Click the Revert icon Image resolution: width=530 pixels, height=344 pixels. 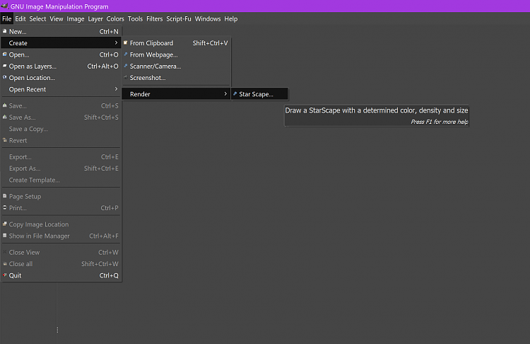pyautogui.click(x=5, y=140)
